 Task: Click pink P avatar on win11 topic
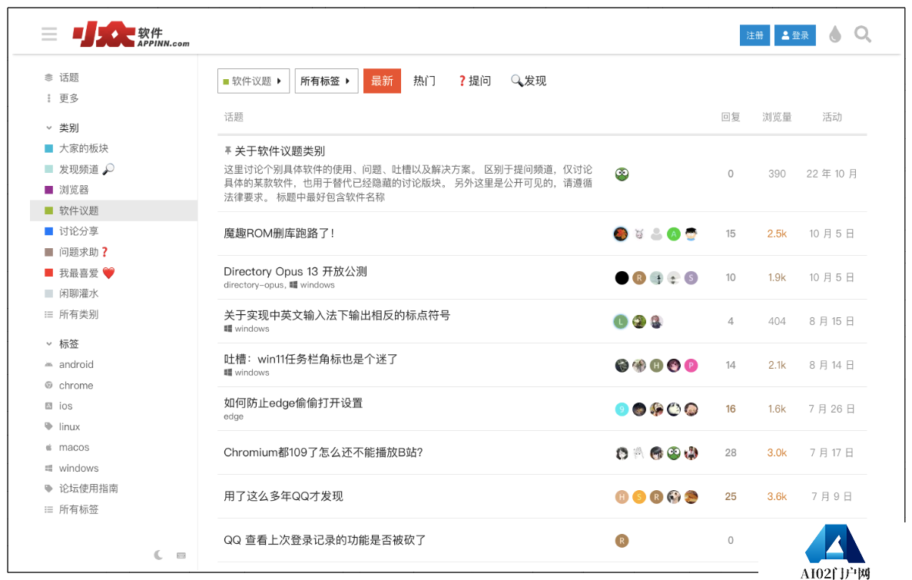(691, 366)
